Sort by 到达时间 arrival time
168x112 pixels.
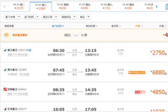tap(91, 26)
